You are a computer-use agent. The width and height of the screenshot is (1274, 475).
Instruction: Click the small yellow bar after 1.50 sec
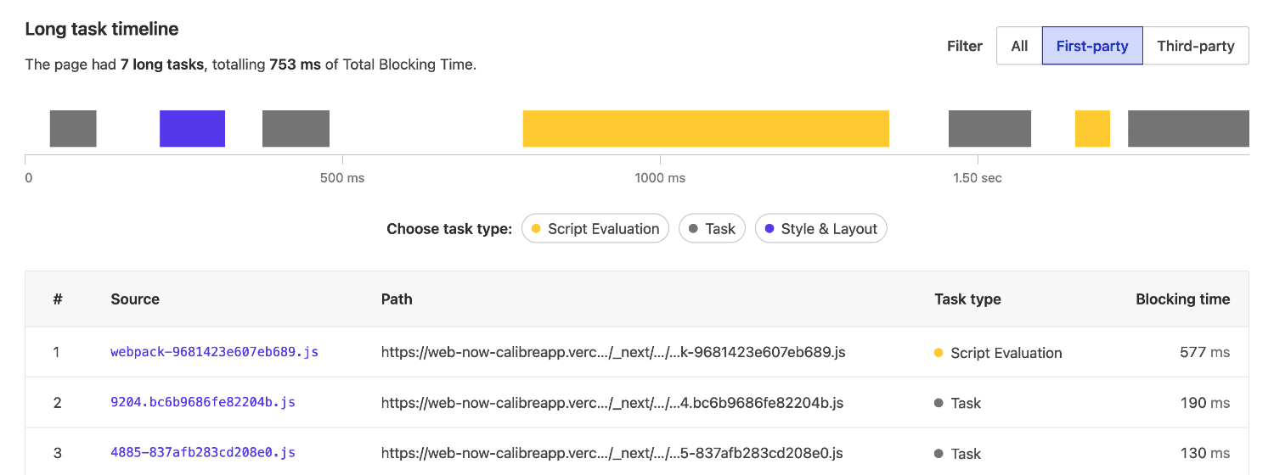tap(1092, 129)
